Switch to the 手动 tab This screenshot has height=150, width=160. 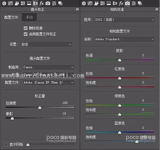29,17
